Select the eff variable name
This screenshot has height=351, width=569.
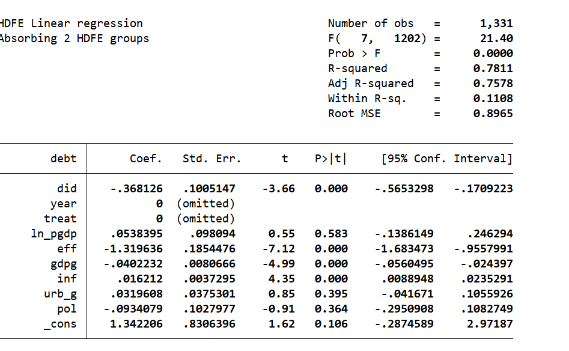tap(67, 249)
